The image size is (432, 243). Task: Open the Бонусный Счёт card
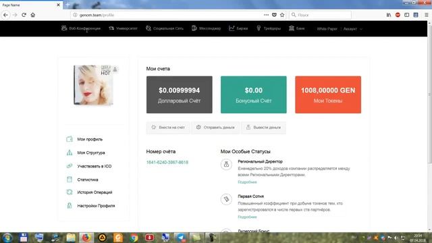click(x=254, y=94)
